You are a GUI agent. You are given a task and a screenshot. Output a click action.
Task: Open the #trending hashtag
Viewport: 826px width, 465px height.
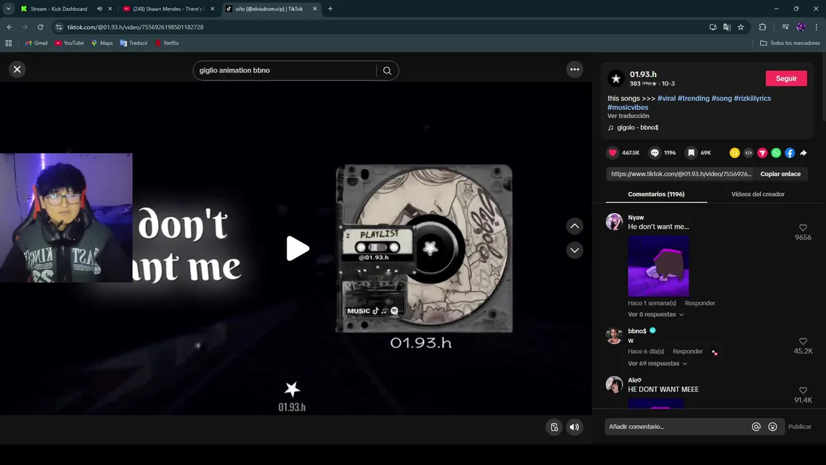pos(694,98)
